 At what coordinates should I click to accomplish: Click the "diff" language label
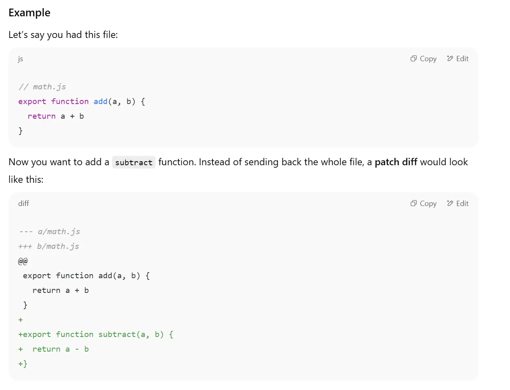pos(24,204)
